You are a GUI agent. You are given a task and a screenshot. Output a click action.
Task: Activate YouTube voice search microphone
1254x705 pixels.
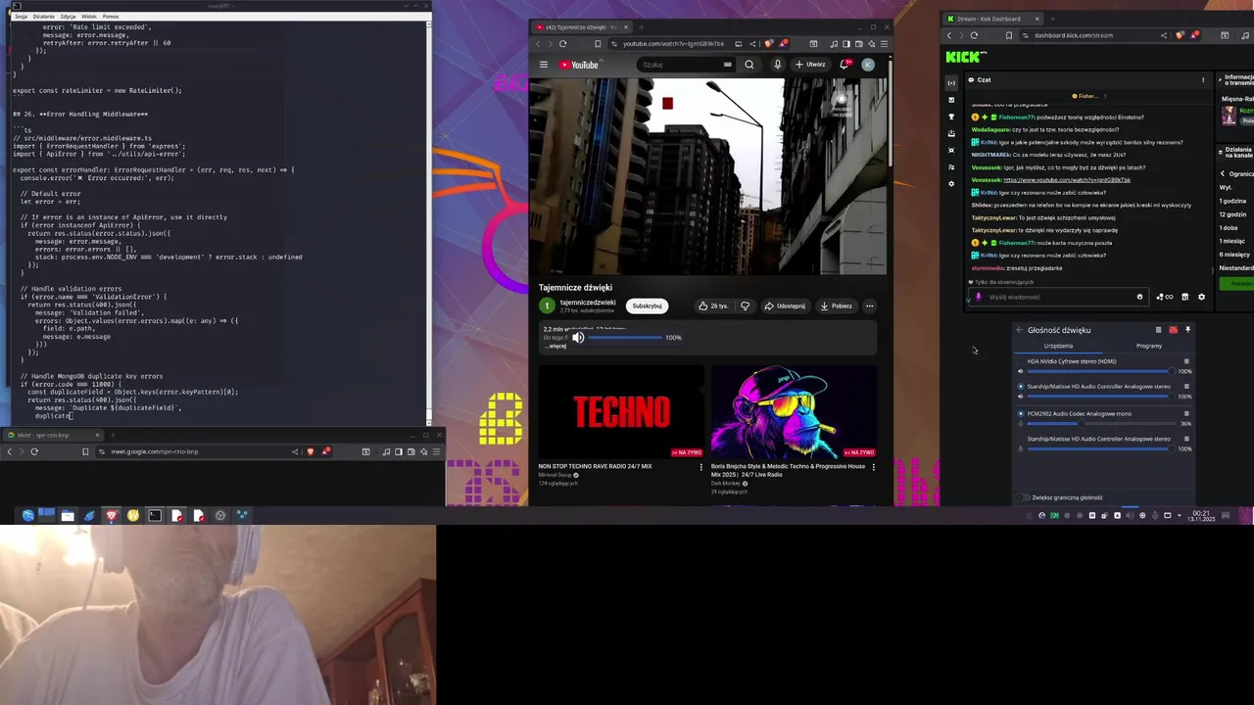pyautogui.click(x=777, y=65)
